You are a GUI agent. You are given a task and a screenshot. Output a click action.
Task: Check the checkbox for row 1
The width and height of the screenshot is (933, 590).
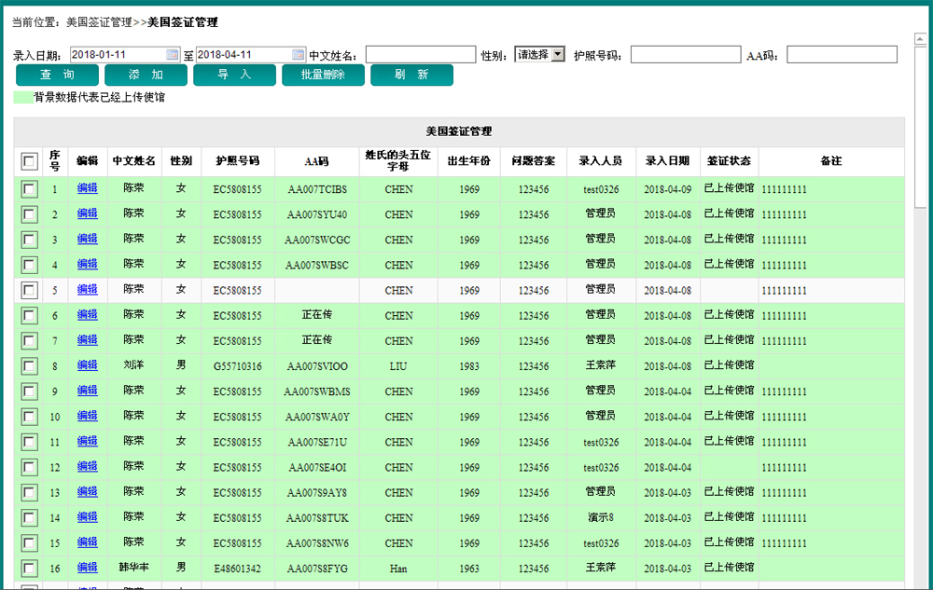click(x=30, y=189)
